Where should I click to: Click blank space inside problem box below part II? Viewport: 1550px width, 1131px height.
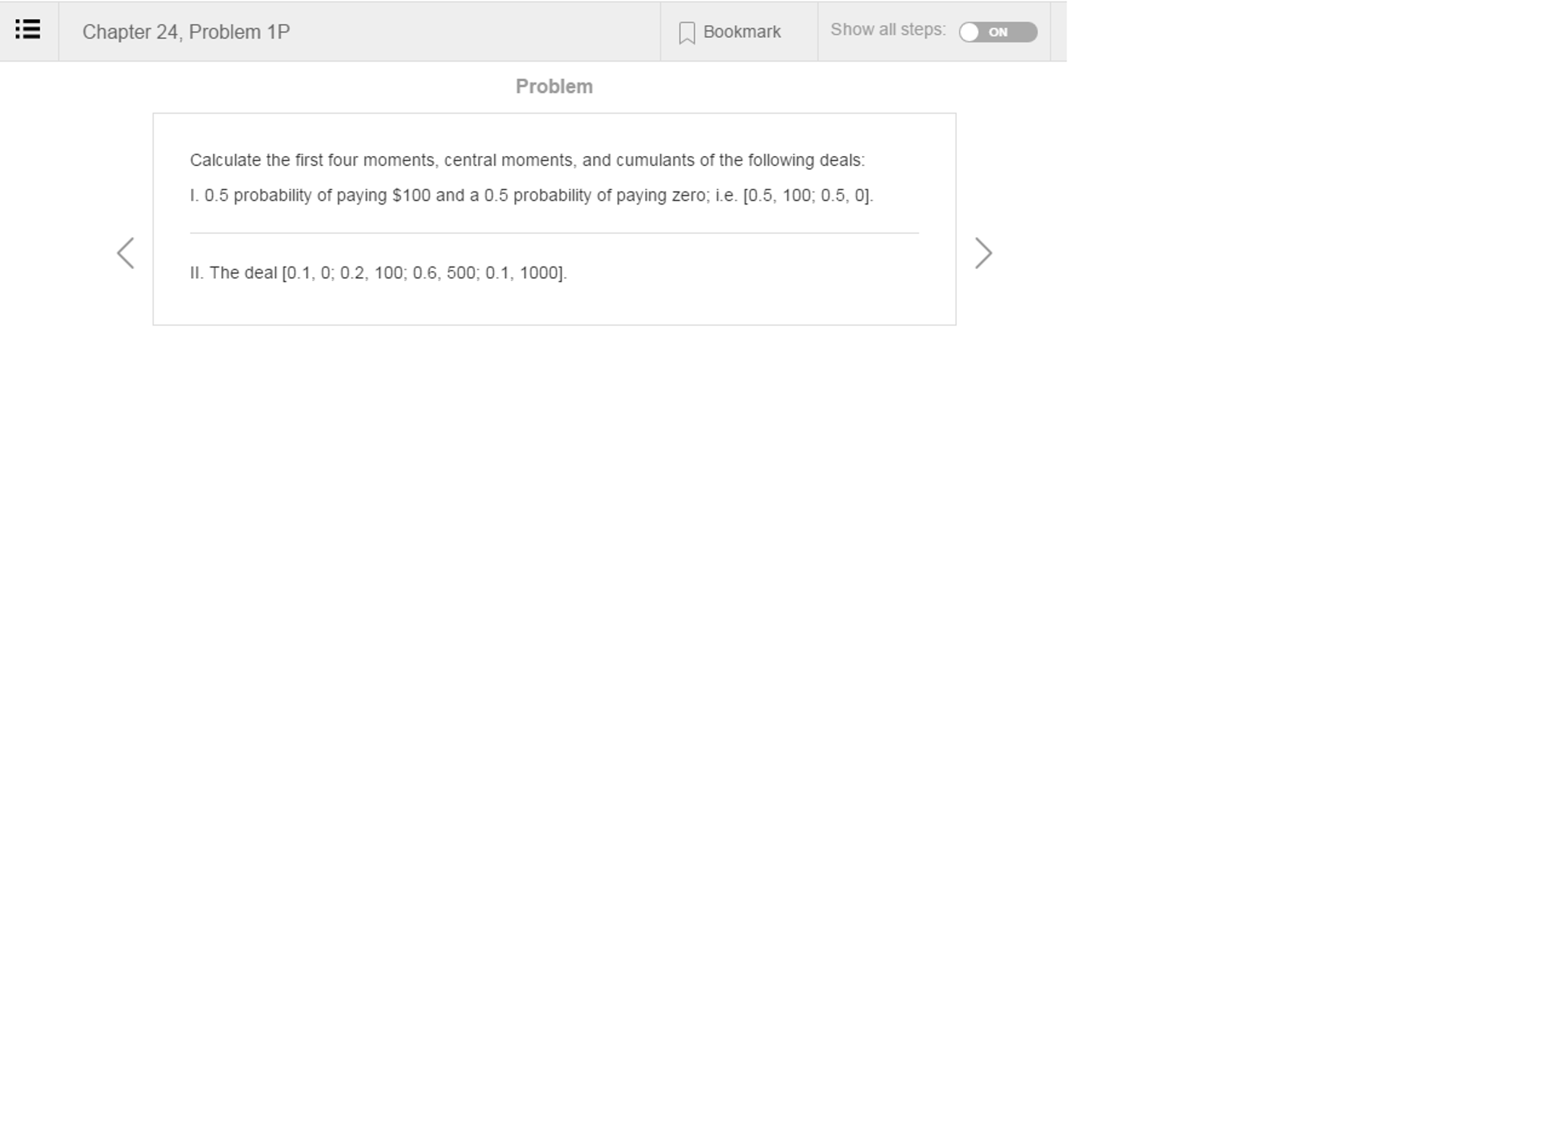coord(554,305)
